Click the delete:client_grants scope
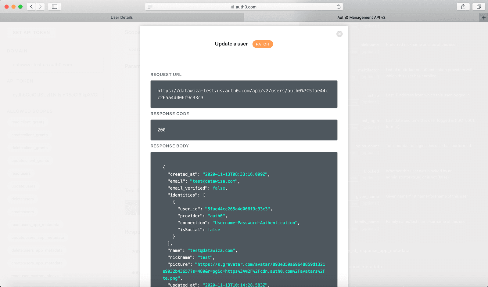The image size is (488, 287). [30, 148]
